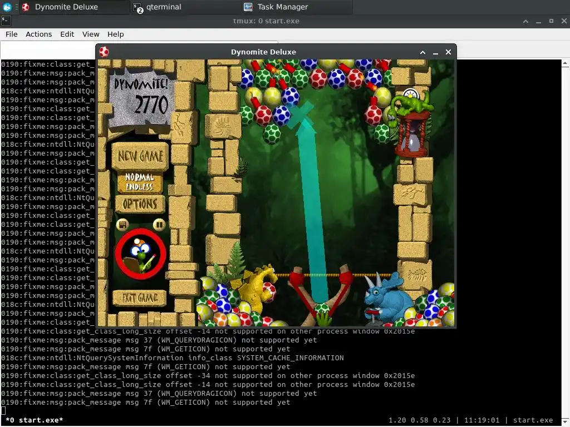Click the Dynomite Deluxe title bar egg icon
The image size is (570, 427).
click(104, 52)
